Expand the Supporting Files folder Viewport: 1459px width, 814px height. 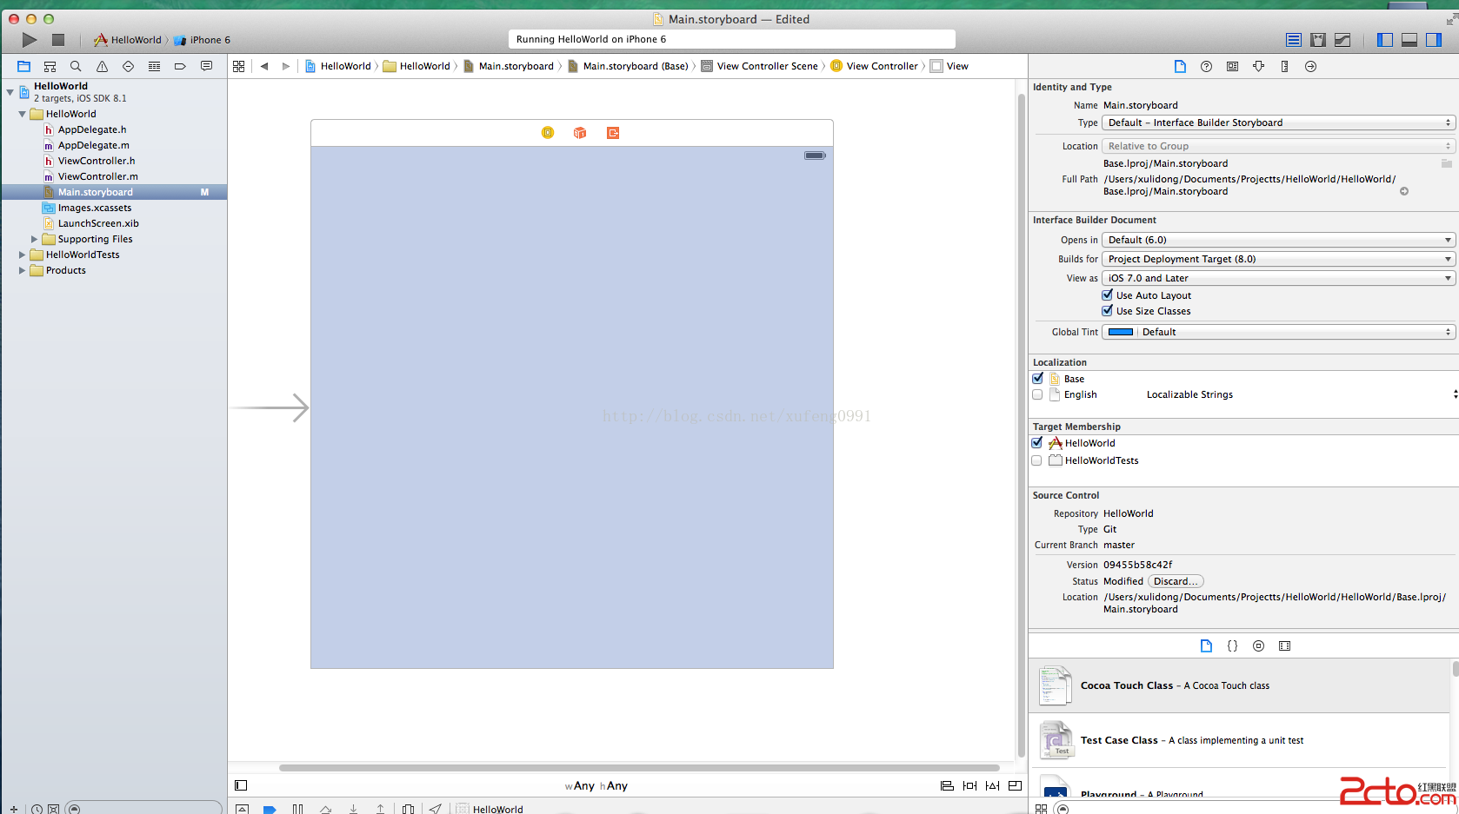coord(34,239)
